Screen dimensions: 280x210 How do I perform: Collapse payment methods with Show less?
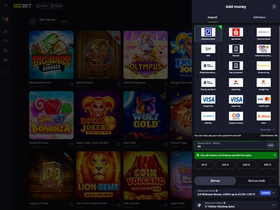click(267, 130)
